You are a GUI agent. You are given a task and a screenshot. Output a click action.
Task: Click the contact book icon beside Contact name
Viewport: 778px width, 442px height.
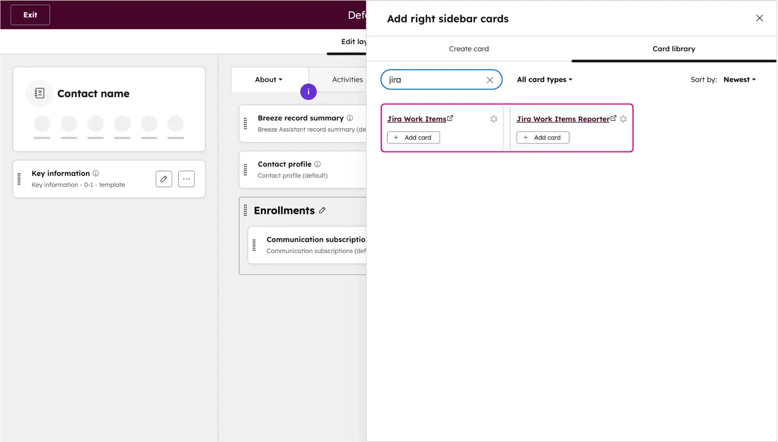(39, 93)
